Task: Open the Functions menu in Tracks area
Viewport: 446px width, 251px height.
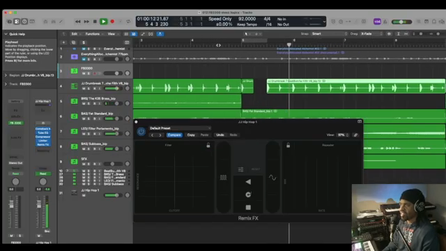Action: tap(94, 34)
